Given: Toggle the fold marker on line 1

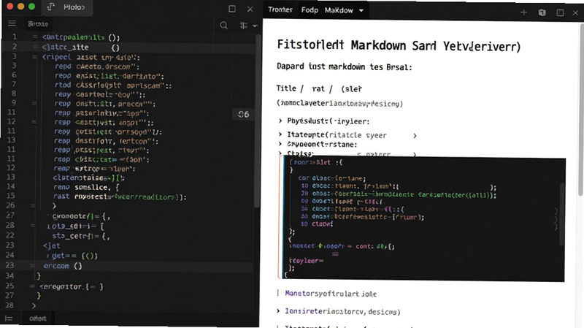Looking at the screenshot, I should click(35, 37).
